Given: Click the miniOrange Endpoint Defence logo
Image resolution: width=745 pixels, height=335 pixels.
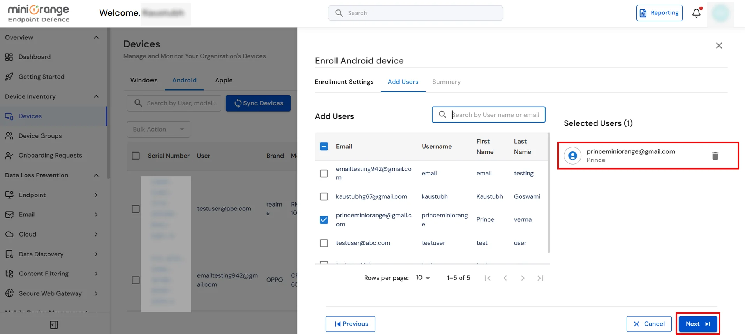Looking at the screenshot, I should point(39,13).
